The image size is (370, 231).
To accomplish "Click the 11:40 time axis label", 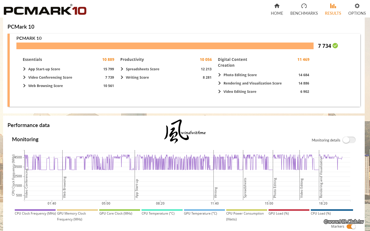I will point(214,203).
